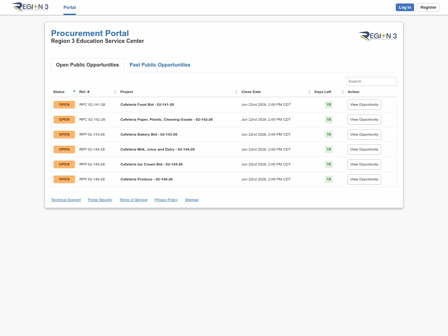This screenshot has height=336, width=448.
Task: Click the Log In button
Action: pyautogui.click(x=405, y=7)
